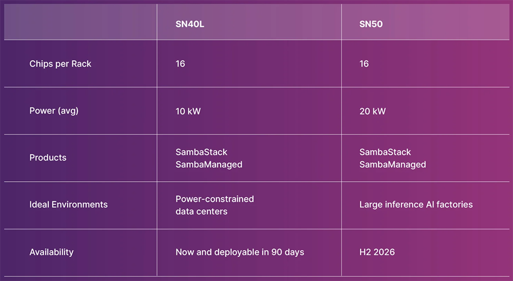
Task: Select the 20 kW power value
Action: 372,111
